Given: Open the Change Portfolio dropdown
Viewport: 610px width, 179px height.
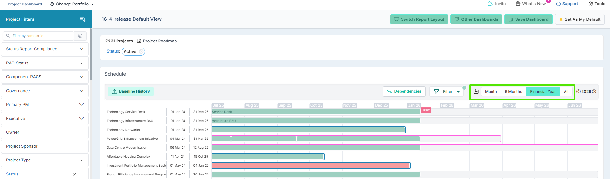Looking at the screenshot, I should point(72,4).
